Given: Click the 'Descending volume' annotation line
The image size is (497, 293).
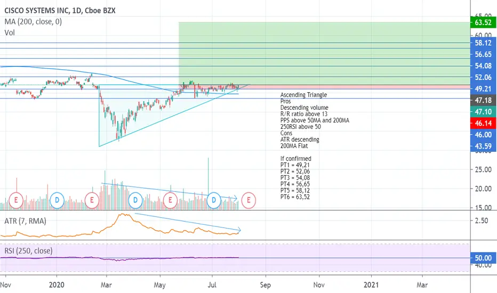Looking at the screenshot, I should pyautogui.click(x=304, y=108).
